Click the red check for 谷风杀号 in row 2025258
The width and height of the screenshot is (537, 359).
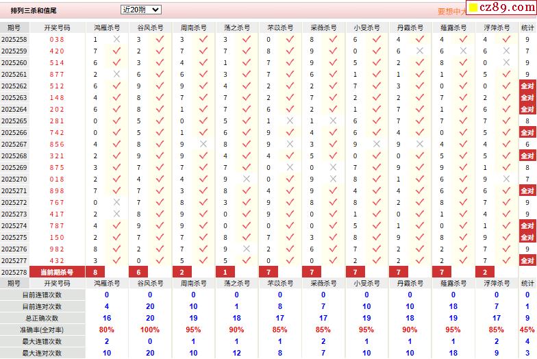(x=160, y=39)
